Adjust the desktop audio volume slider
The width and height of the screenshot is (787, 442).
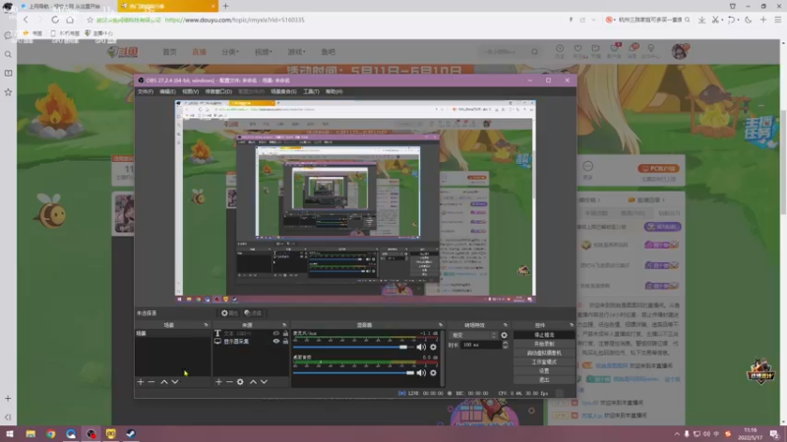coord(353,373)
